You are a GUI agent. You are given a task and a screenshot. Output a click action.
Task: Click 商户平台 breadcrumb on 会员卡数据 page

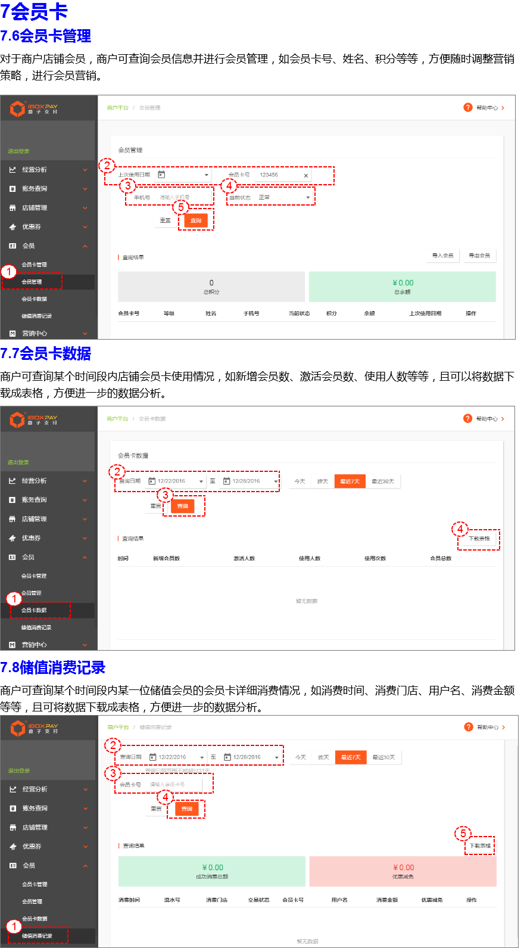click(x=117, y=419)
